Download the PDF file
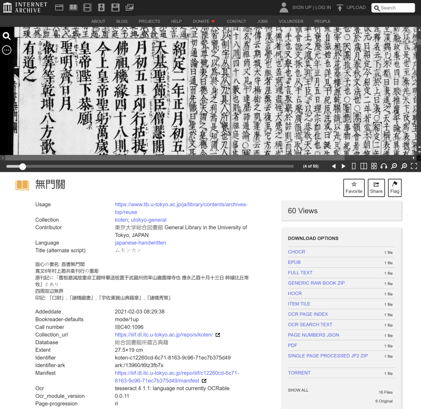This screenshot has width=421, height=409. (x=292, y=345)
